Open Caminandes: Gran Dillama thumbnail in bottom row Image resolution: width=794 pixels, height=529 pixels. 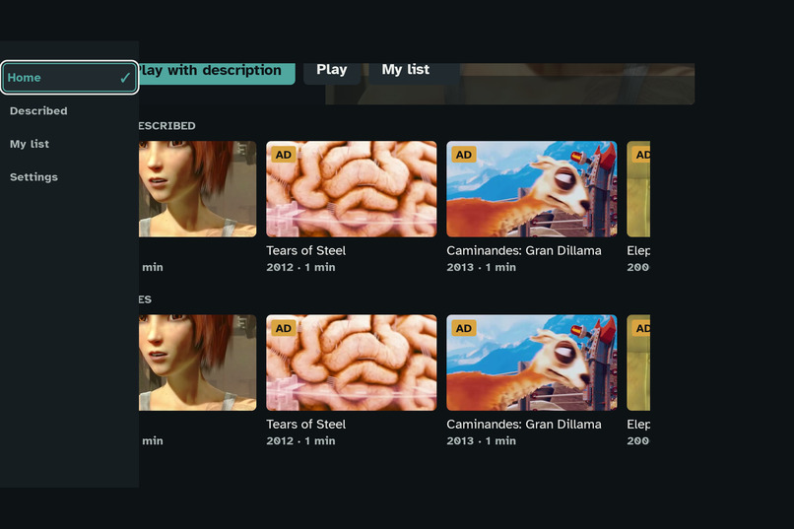pos(532,363)
